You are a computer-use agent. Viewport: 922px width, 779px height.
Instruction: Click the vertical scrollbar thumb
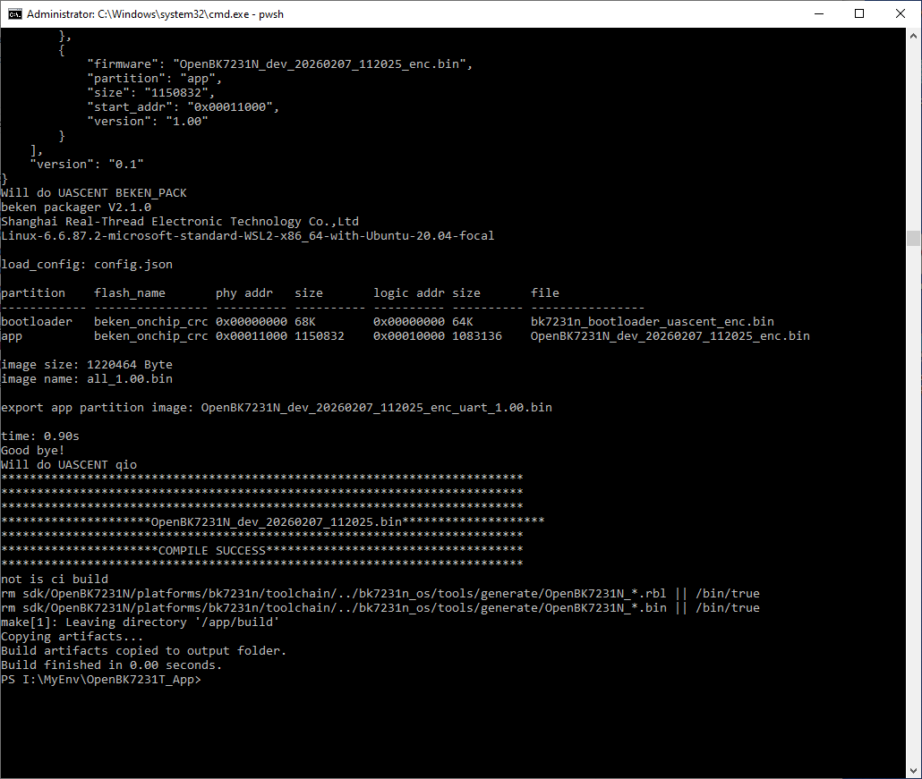pyautogui.click(x=913, y=238)
